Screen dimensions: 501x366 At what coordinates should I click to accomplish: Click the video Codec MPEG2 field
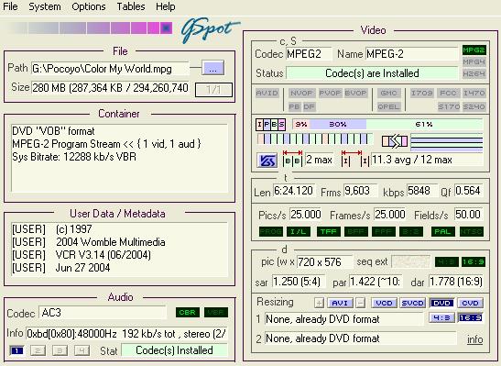point(309,54)
